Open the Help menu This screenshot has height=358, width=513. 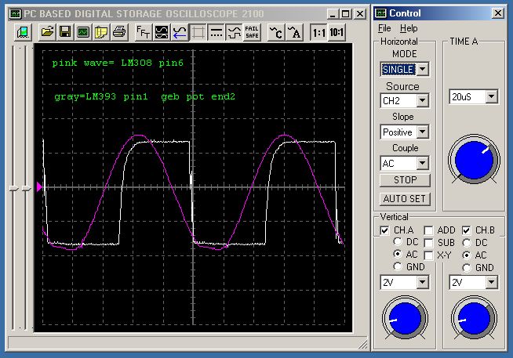pyautogui.click(x=409, y=28)
